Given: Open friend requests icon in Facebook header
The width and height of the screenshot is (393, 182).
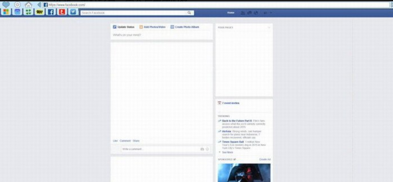Looking at the screenshot, I should [242, 13].
